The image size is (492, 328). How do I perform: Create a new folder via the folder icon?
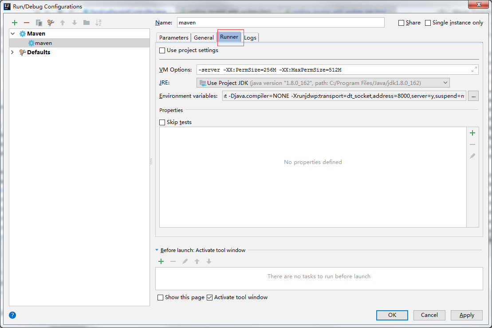tap(86, 23)
